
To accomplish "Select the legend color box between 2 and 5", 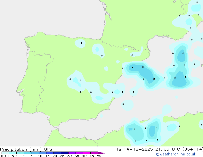I will pos(28,153).
